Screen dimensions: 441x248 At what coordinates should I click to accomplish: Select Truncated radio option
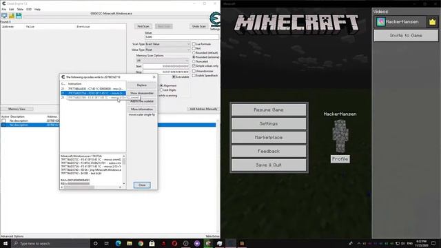(194, 61)
